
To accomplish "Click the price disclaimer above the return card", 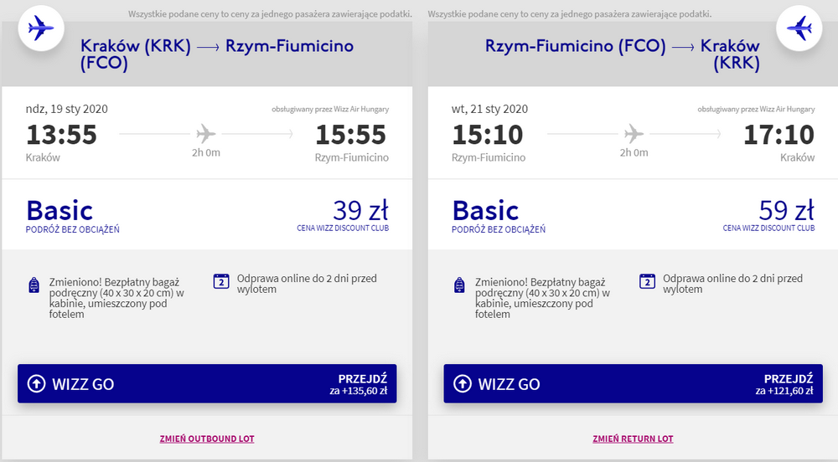I will (x=570, y=14).
